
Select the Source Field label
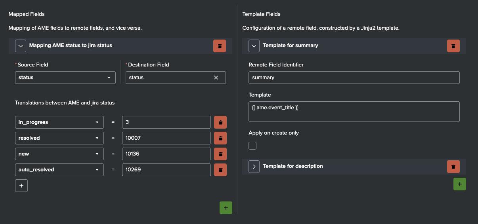coord(33,65)
